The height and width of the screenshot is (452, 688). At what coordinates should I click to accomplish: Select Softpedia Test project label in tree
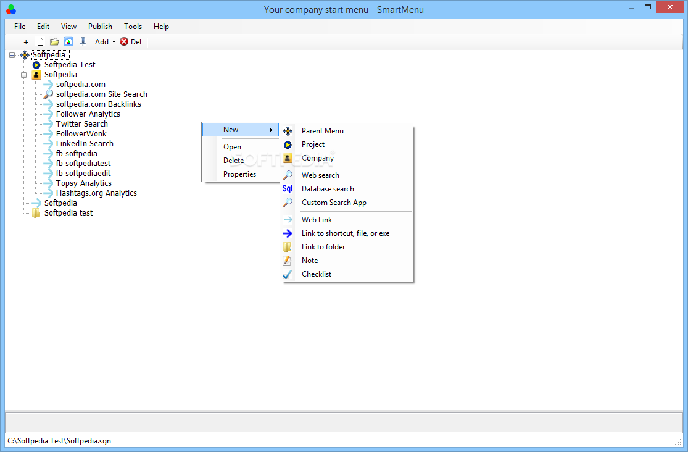tap(70, 65)
